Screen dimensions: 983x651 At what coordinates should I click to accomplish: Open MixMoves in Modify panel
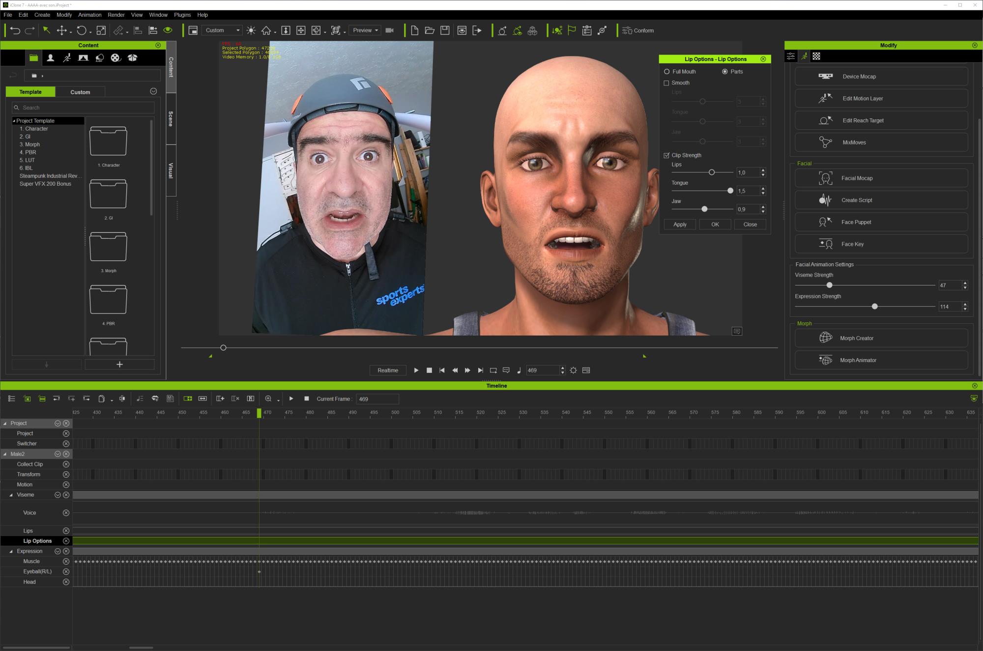coord(881,142)
